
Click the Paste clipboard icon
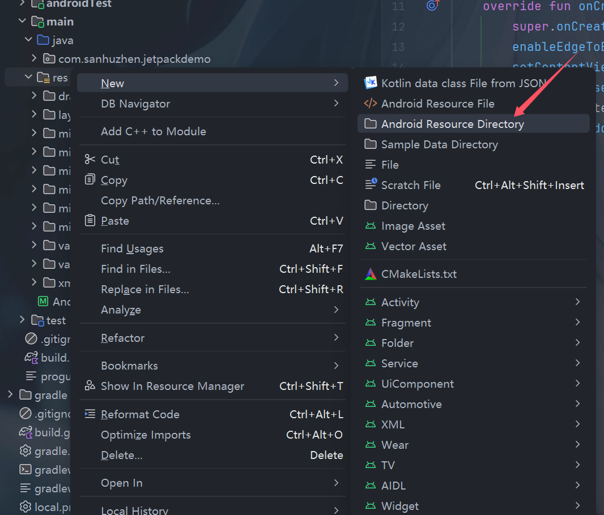click(90, 221)
